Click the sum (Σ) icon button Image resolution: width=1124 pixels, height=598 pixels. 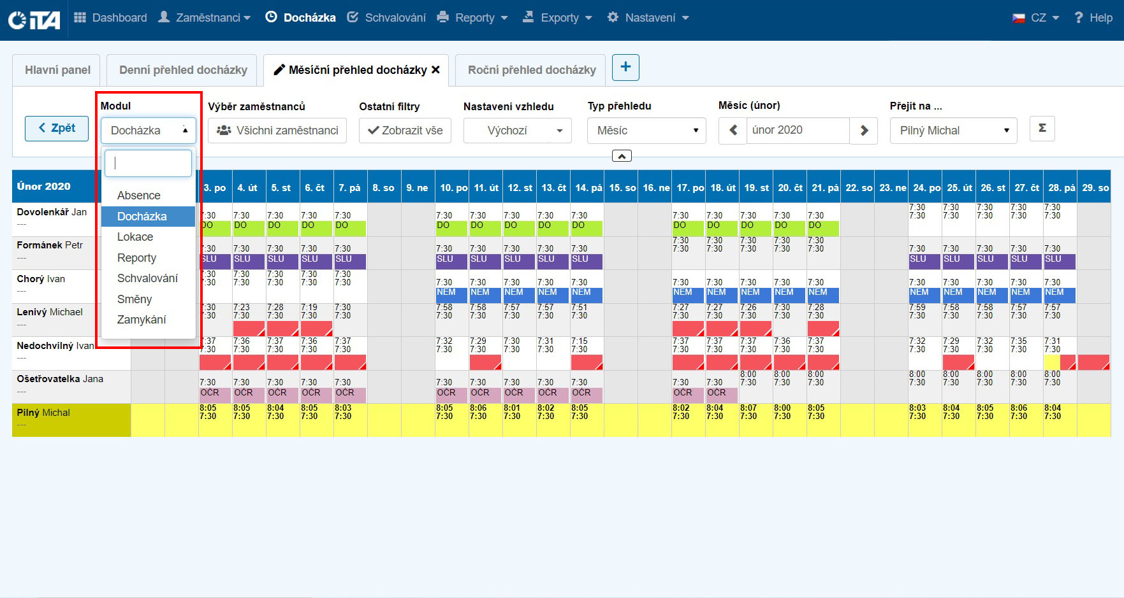tap(1042, 129)
